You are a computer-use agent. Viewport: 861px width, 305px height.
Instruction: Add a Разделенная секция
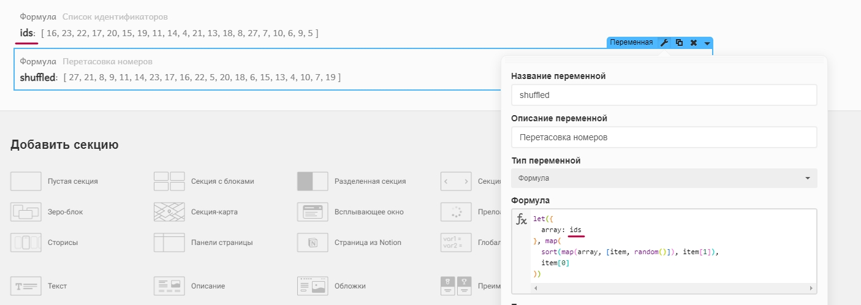pos(351,181)
